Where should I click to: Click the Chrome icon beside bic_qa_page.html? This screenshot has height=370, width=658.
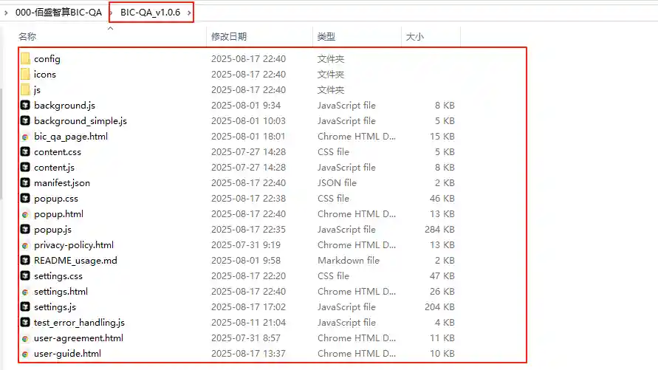pos(25,137)
